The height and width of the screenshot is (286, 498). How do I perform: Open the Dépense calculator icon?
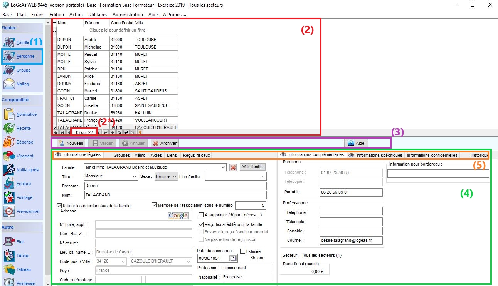point(9,142)
